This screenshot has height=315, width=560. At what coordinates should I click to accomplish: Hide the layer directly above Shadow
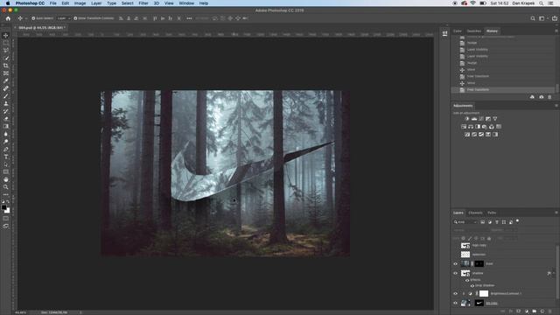pyautogui.click(x=455, y=264)
